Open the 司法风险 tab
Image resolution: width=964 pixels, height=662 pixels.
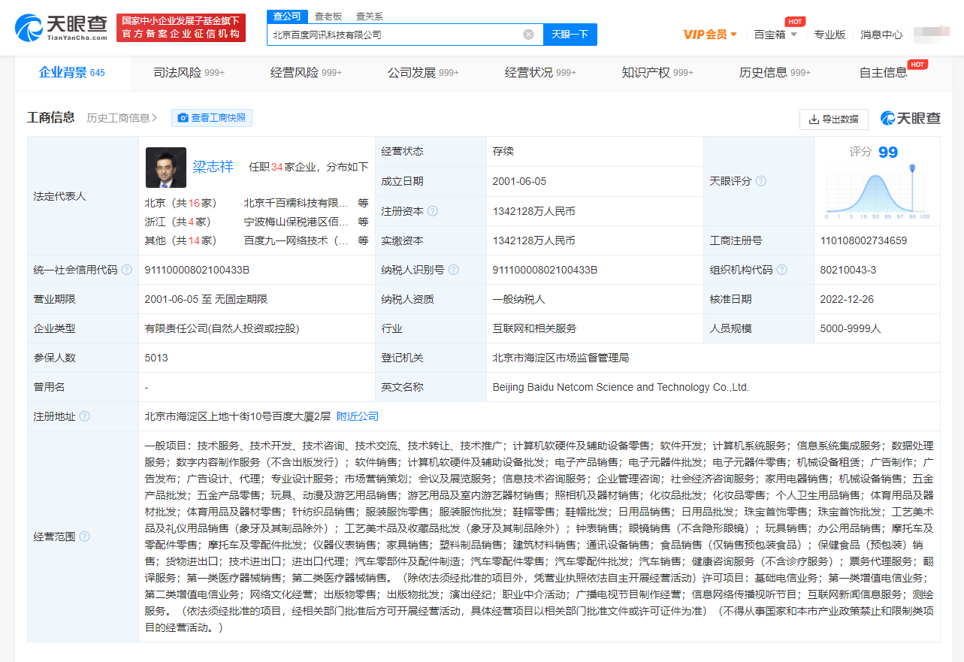click(x=189, y=73)
